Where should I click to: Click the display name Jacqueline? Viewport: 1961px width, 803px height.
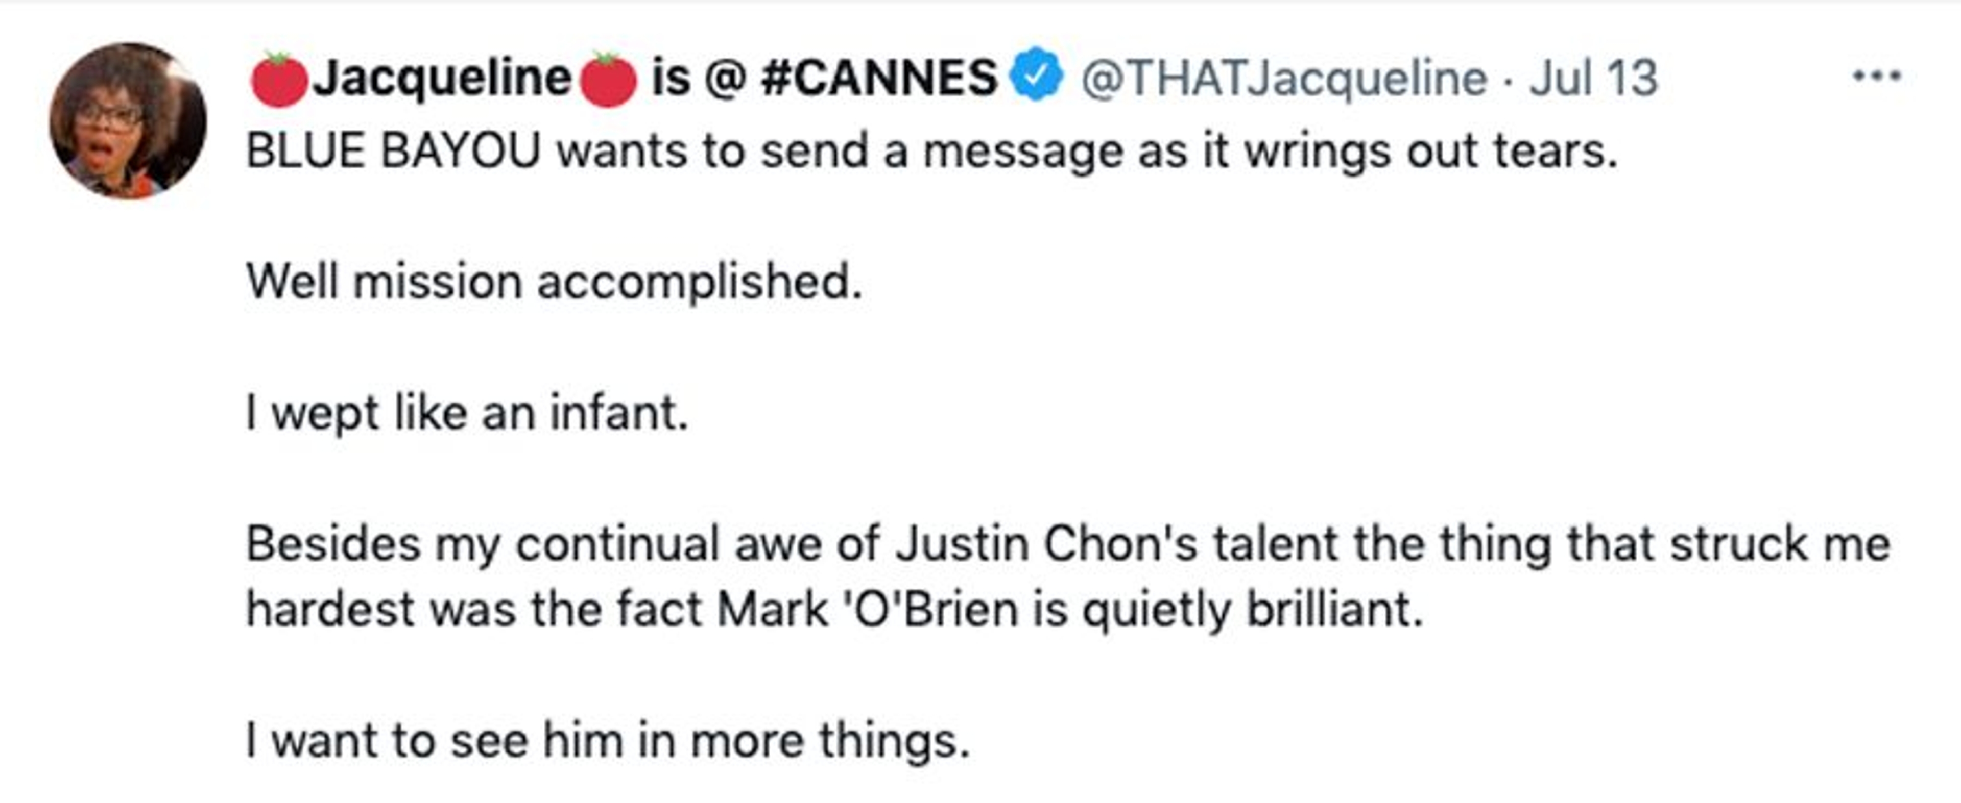pyautogui.click(x=442, y=79)
